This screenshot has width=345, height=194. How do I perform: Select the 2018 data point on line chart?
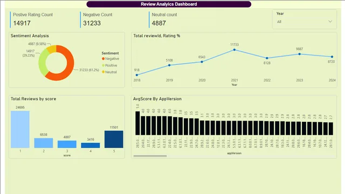click(137, 75)
